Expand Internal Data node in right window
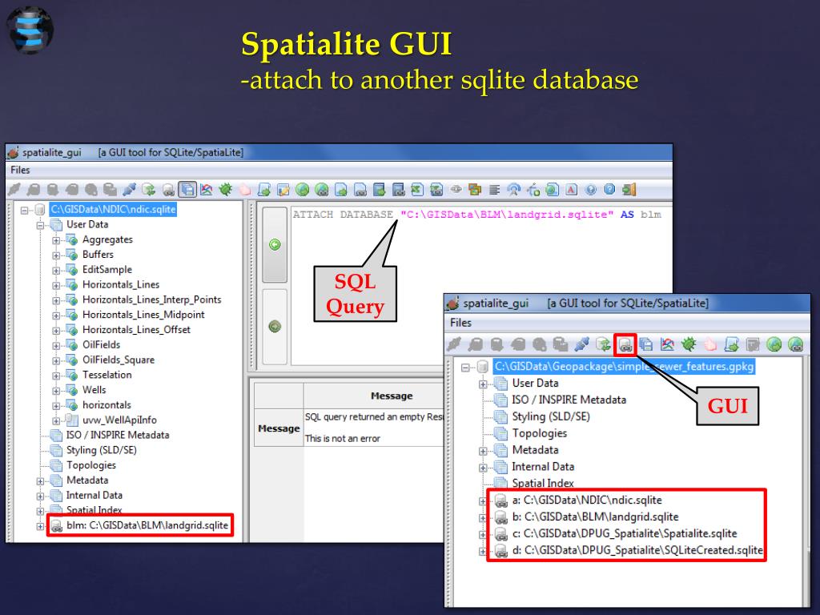This screenshot has height=615, width=820. pos(483,468)
